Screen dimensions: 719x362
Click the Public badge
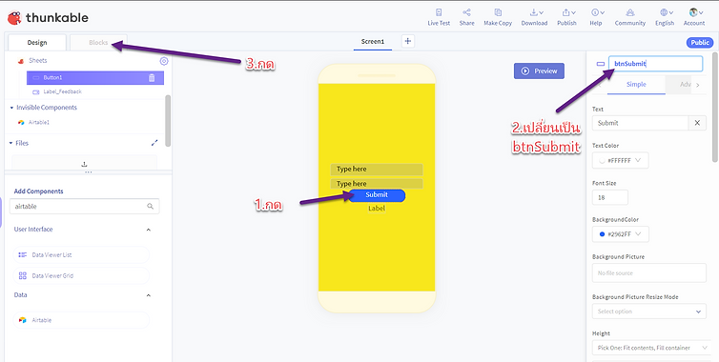coord(700,43)
